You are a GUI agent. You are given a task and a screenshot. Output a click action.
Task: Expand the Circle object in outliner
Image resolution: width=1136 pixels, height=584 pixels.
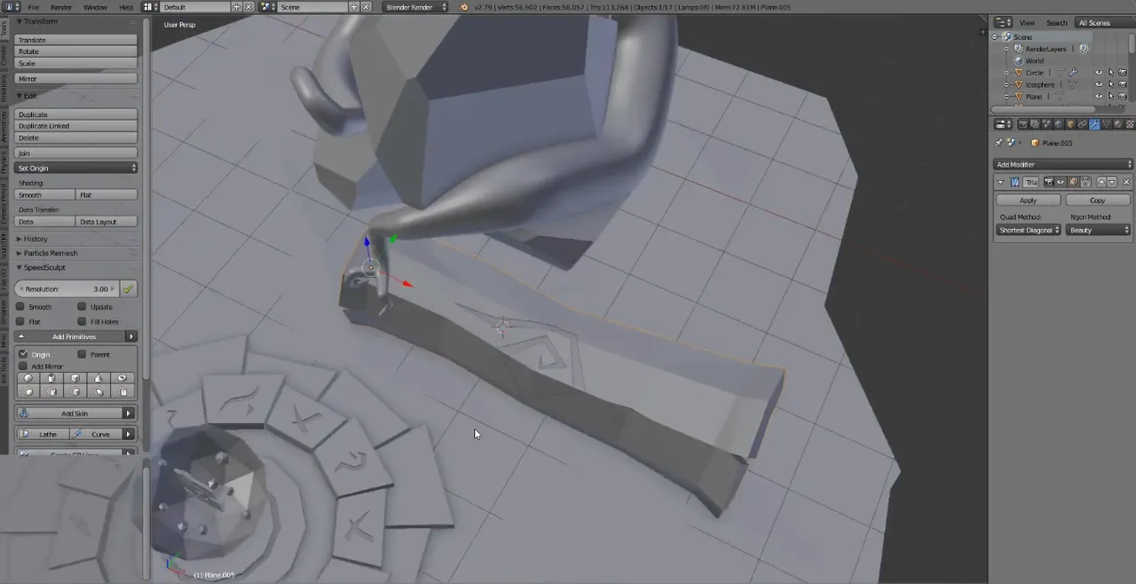[1006, 72]
